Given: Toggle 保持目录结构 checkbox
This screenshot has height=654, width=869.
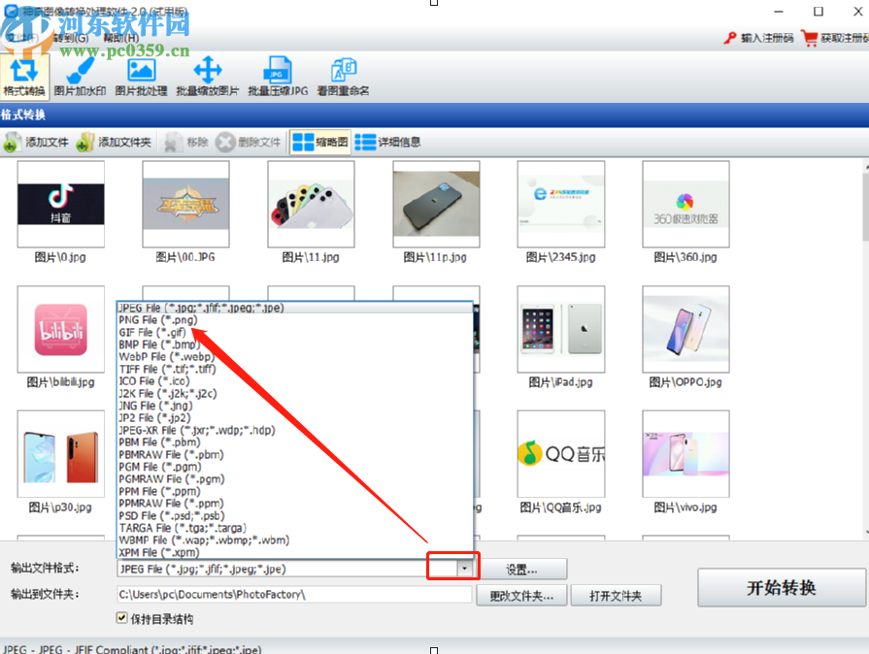Looking at the screenshot, I should tap(122, 618).
